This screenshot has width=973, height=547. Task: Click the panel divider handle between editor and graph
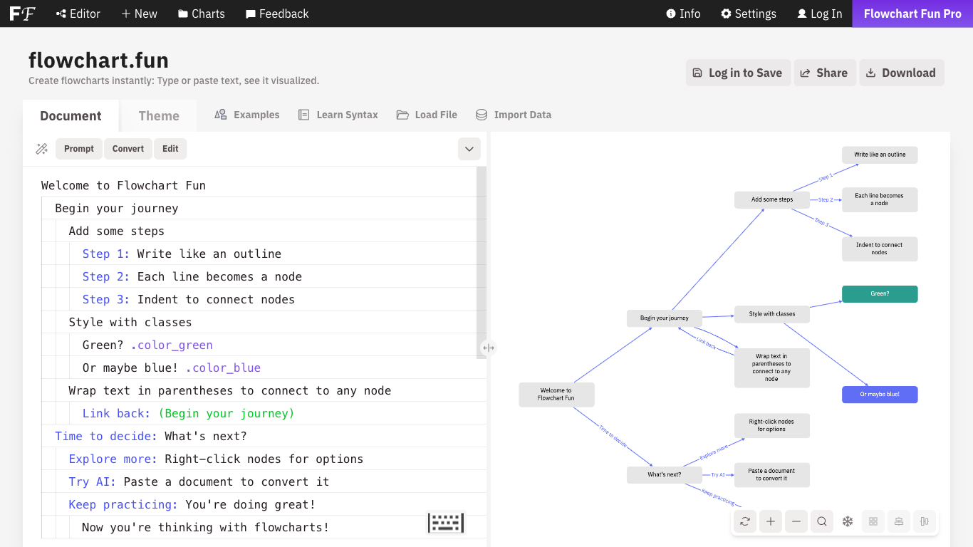(488, 348)
